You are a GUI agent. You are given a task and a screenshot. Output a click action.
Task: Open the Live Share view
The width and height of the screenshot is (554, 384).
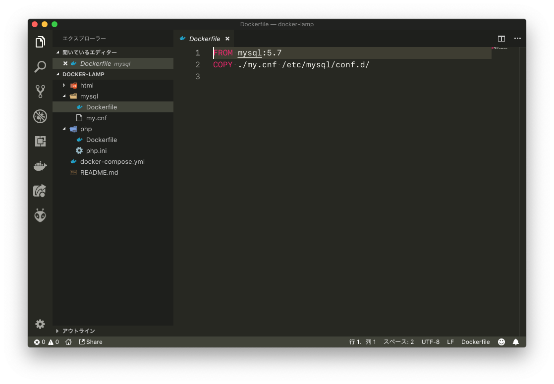click(40, 191)
